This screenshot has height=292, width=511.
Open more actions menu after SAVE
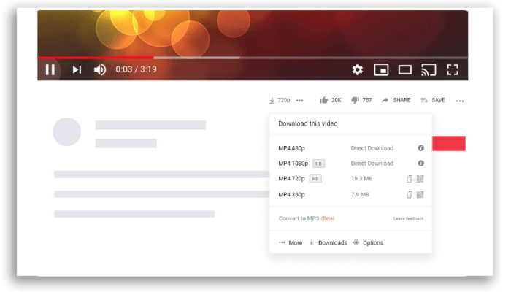[460, 101]
